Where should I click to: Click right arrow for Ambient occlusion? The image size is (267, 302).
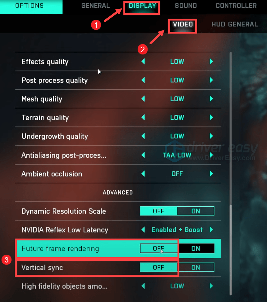pos(211,174)
